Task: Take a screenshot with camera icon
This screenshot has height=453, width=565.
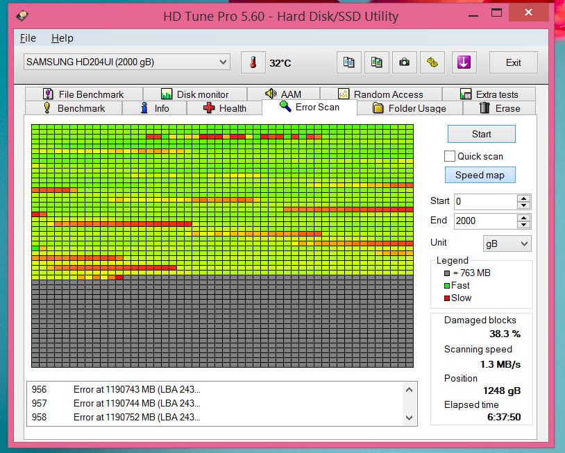Action: tap(404, 62)
